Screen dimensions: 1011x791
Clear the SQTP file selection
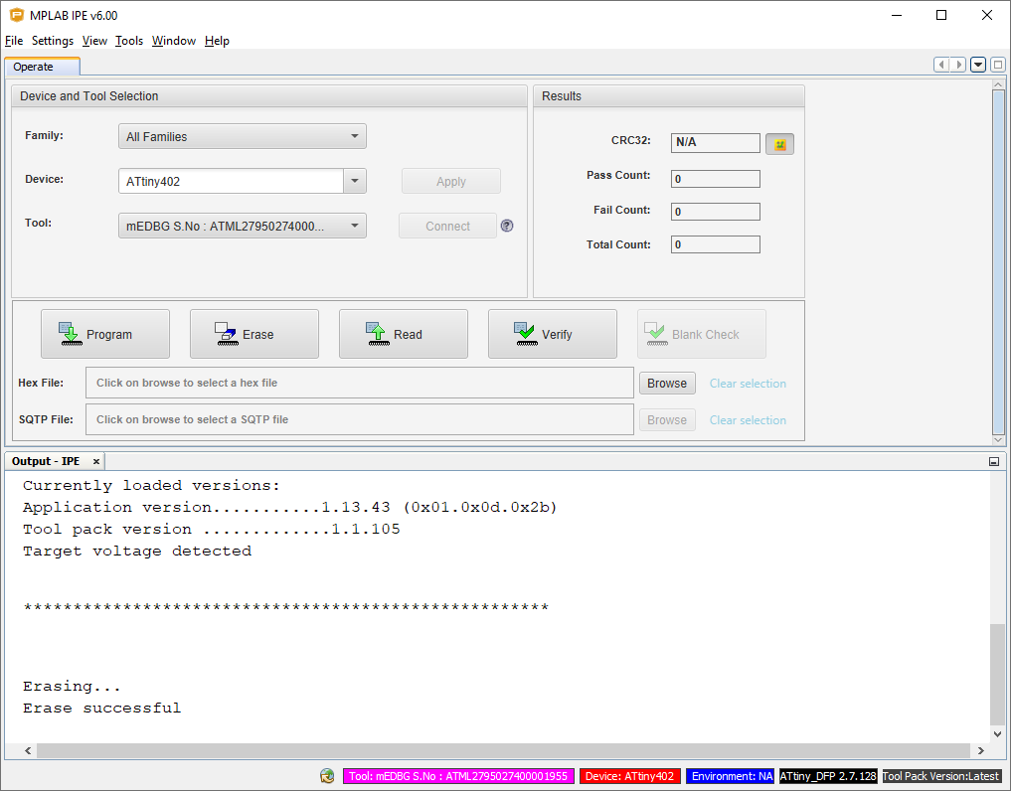click(x=748, y=420)
